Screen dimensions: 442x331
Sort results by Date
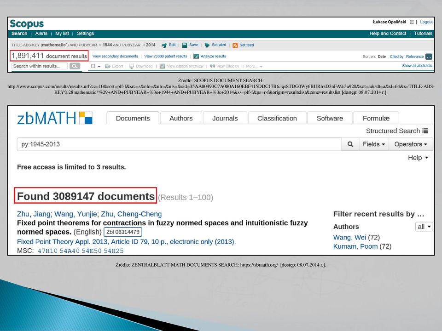(x=382, y=57)
